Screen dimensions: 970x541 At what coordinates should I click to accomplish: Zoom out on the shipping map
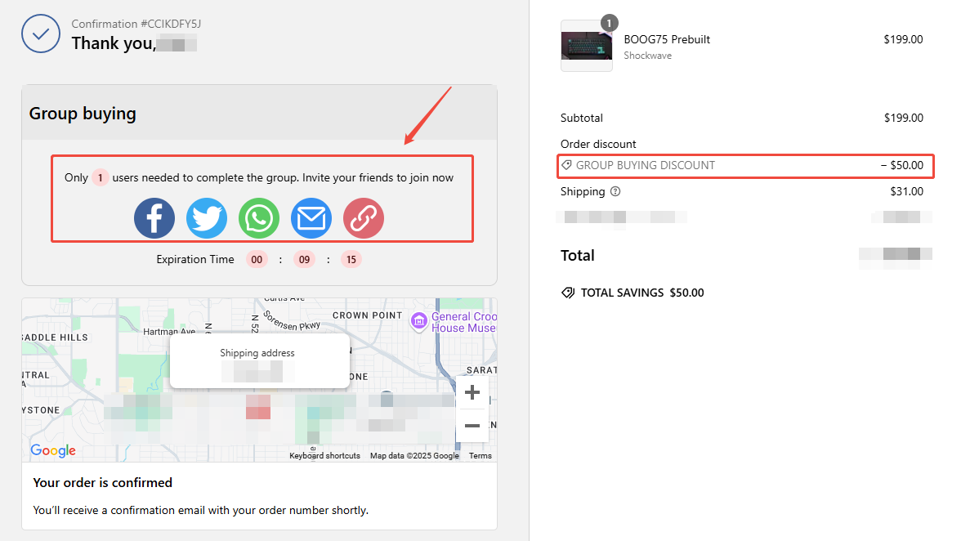tap(472, 425)
